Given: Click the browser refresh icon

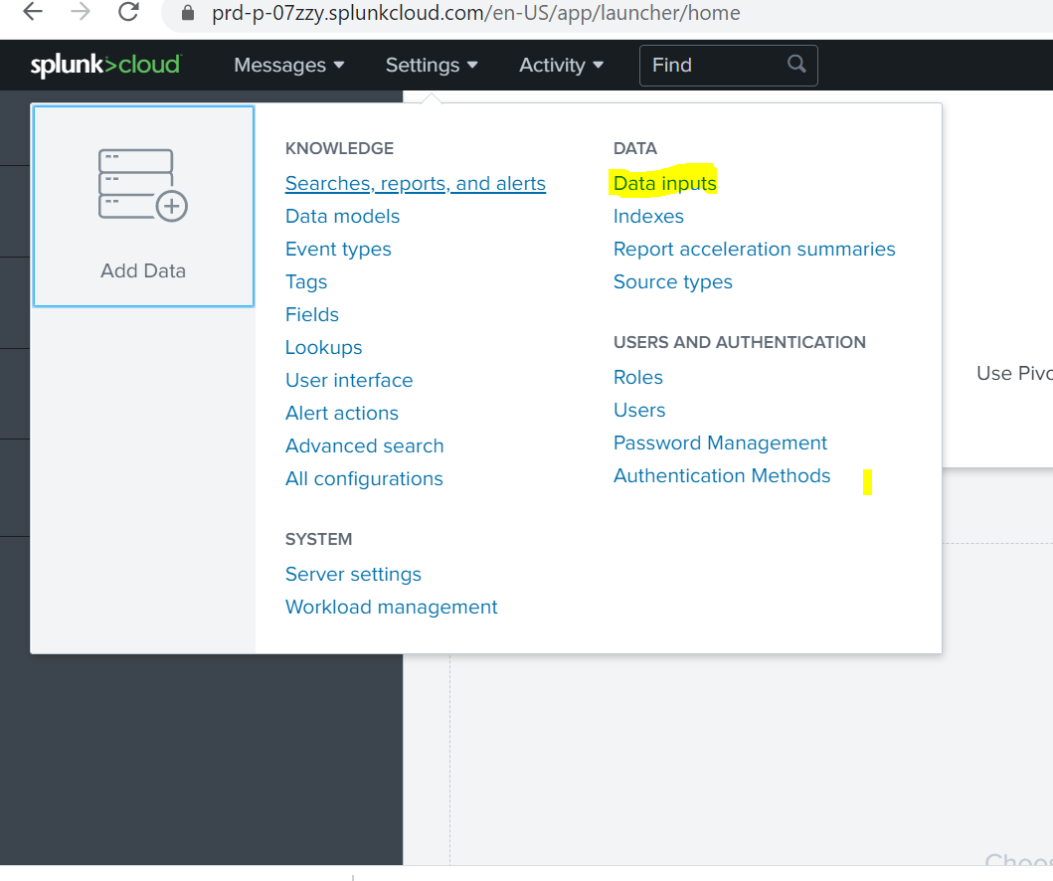Looking at the screenshot, I should (x=127, y=13).
